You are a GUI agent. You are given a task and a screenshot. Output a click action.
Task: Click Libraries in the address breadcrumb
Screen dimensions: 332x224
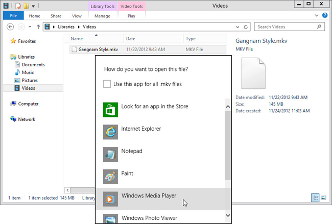coord(66,27)
